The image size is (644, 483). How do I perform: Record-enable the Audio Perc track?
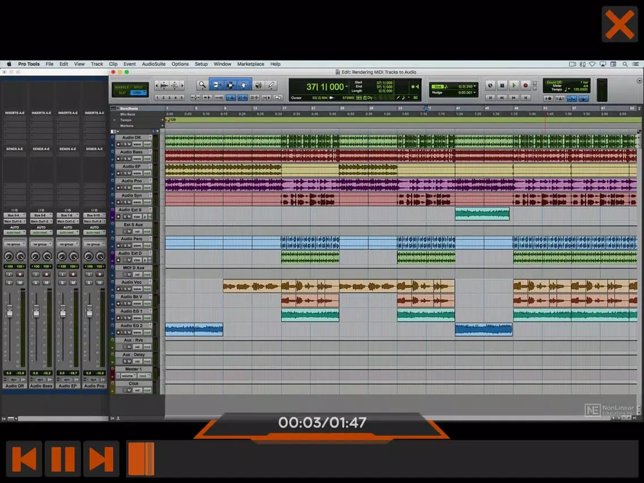(x=118, y=245)
